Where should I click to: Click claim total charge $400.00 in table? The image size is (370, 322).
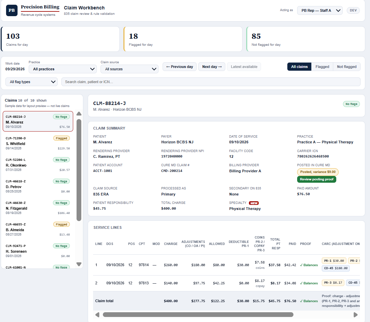click(171, 301)
